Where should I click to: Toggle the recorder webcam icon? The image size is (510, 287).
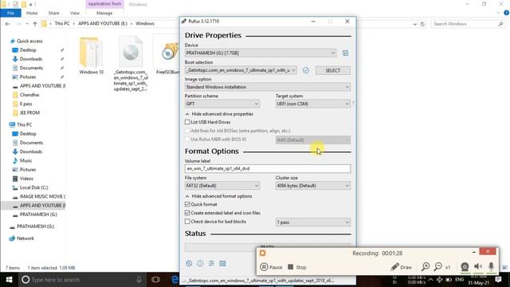click(465, 267)
